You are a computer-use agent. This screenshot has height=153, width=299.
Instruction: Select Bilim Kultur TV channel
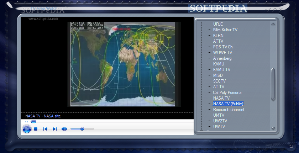(x=225, y=30)
